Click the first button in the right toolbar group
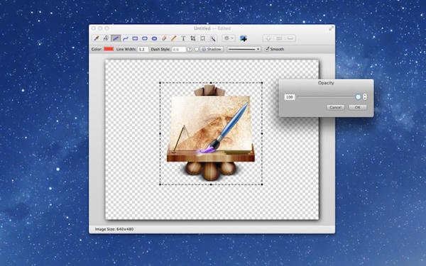 coord(268,38)
